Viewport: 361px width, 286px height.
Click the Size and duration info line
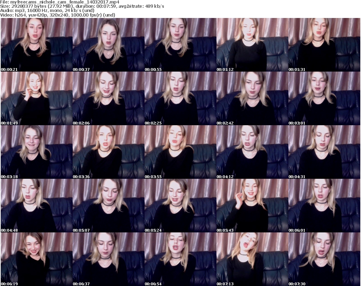tap(82, 6)
